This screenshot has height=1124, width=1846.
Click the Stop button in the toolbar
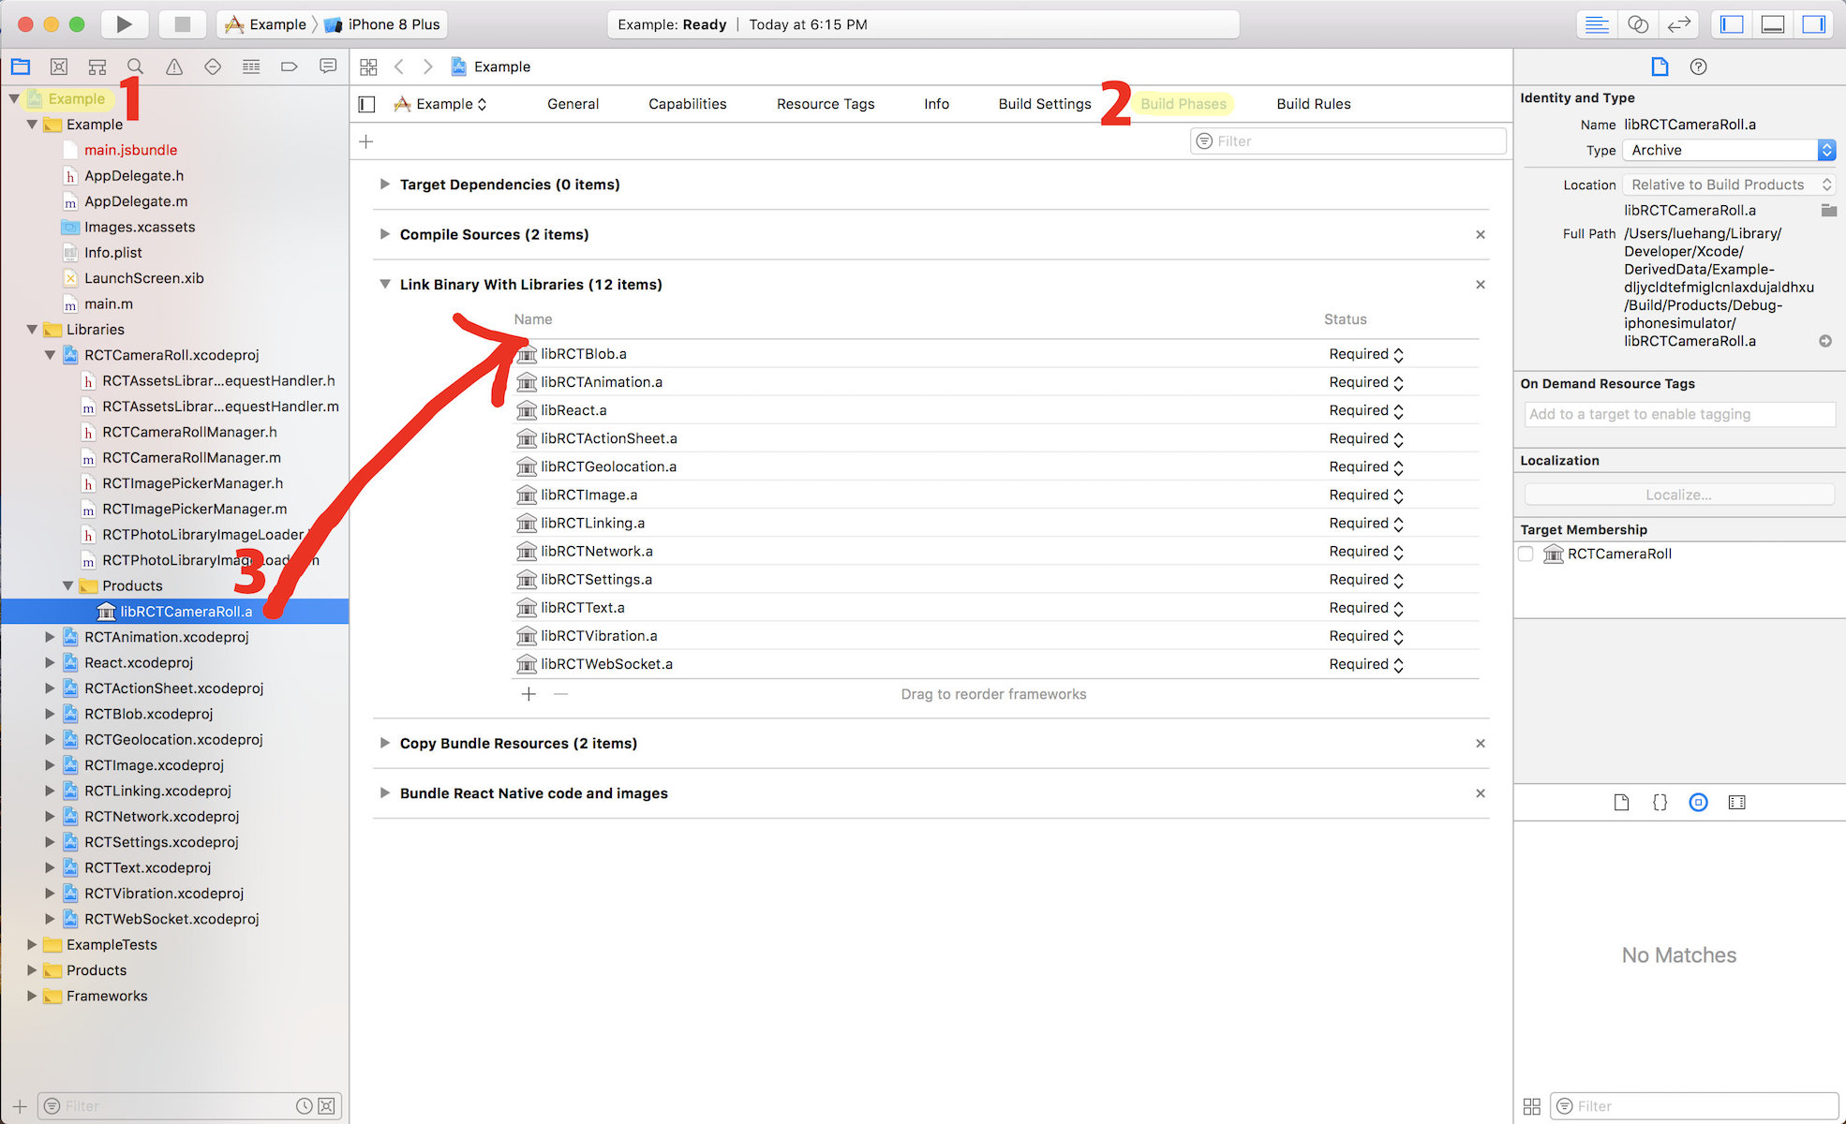tap(182, 24)
